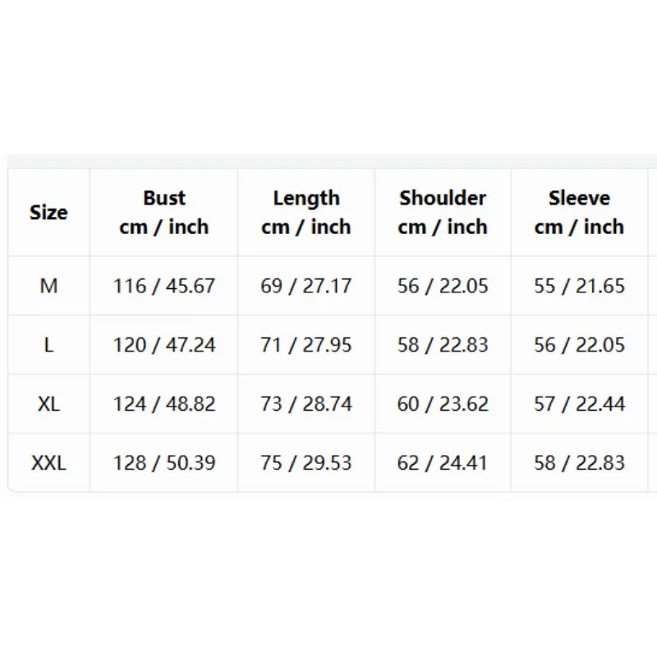This screenshot has height=657, width=657.
Task: Click the XL size row label
Action: (48, 404)
